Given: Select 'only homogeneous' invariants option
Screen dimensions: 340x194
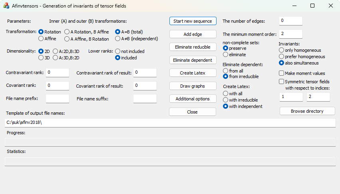Looking at the screenshot, I should [x=282, y=50].
